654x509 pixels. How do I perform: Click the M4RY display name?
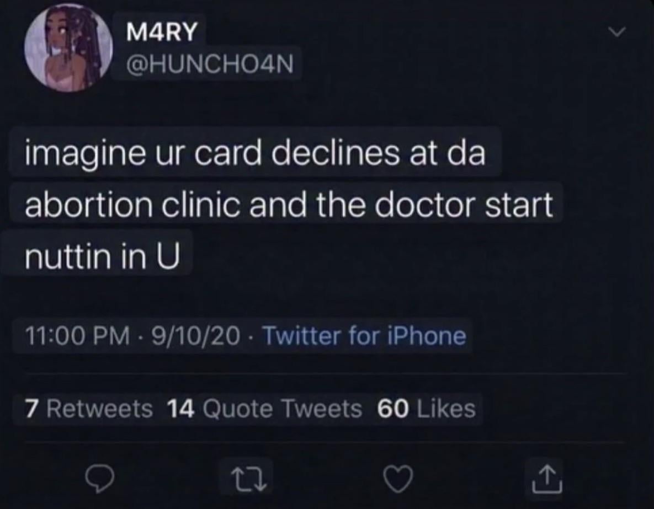coord(161,31)
